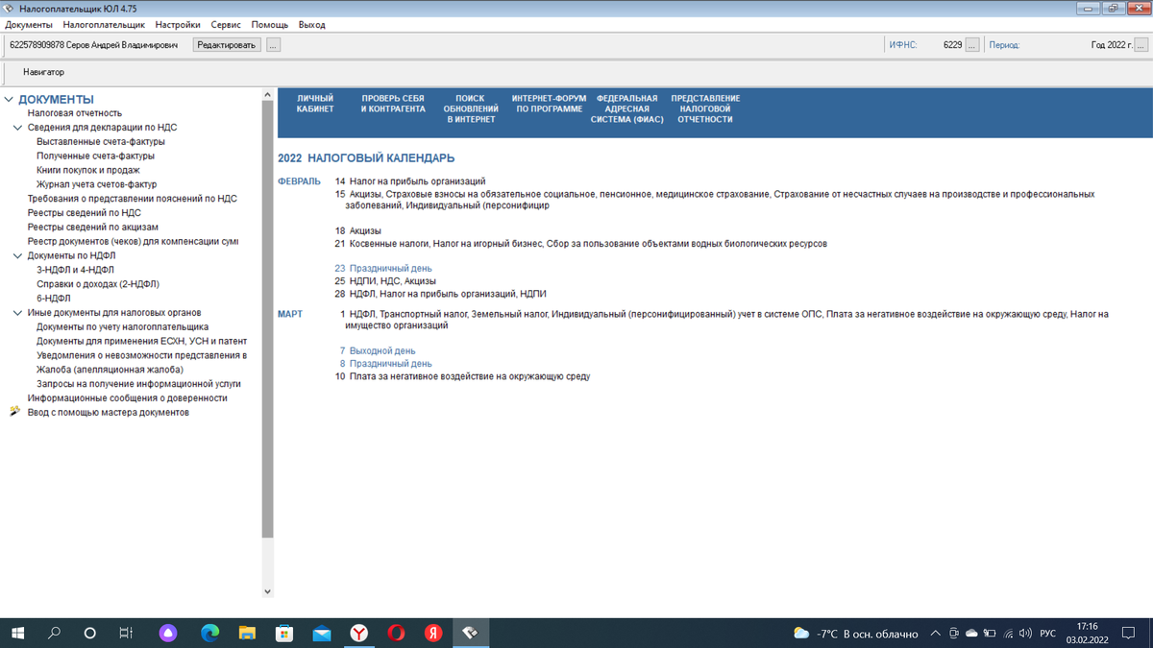Open Интернет-форум по программе

pyautogui.click(x=549, y=104)
